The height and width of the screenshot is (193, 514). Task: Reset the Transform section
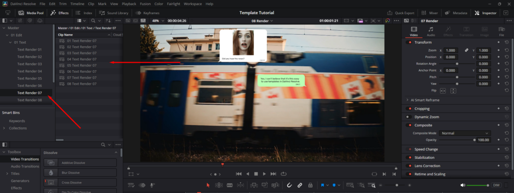pyautogui.click(x=506, y=43)
